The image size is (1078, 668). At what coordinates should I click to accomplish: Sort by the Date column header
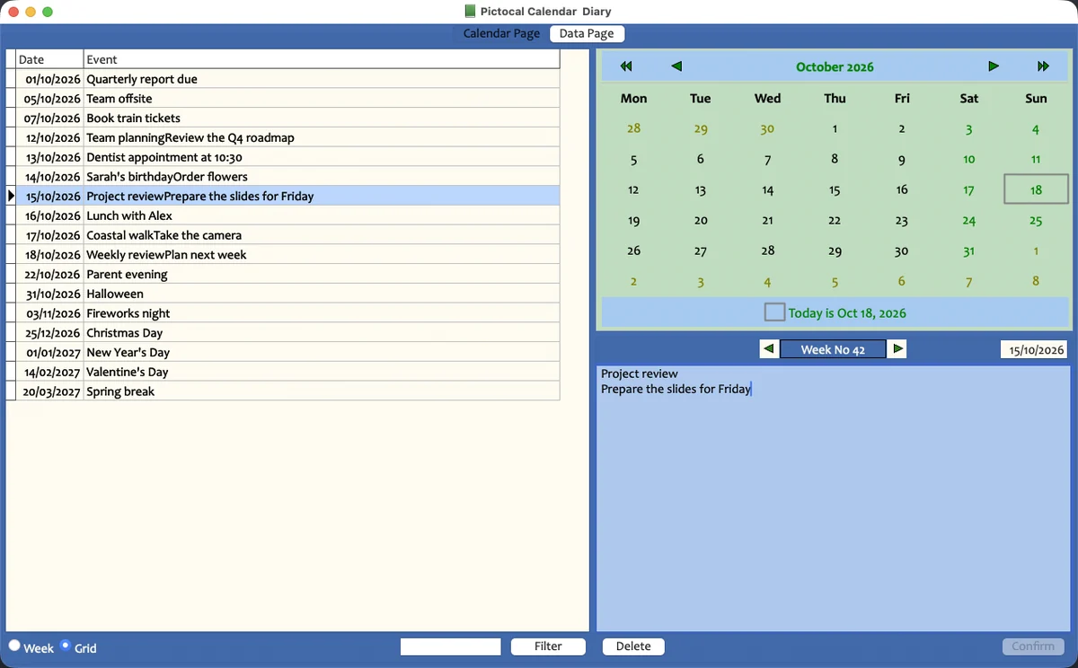coord(49,59)
